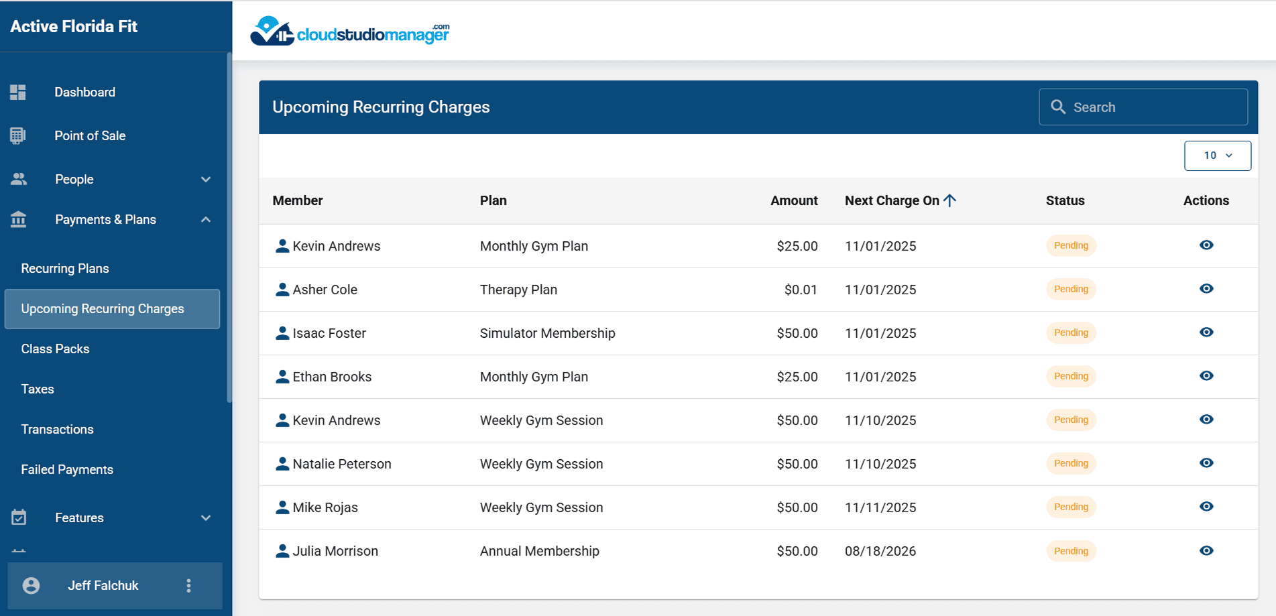The image size is (1276, 616).
Task: Open Failed Payments from the sidebar
Action: point(67,470)
